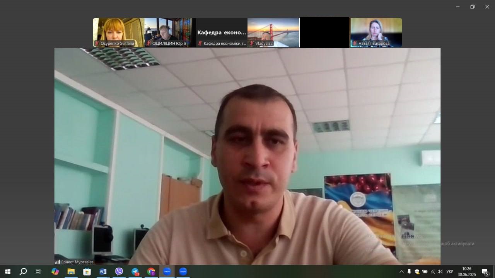Image resolution: width=495 pixels, height=278 pixels.
Task: Click the microphone tray icon
Action: (409, 271)
